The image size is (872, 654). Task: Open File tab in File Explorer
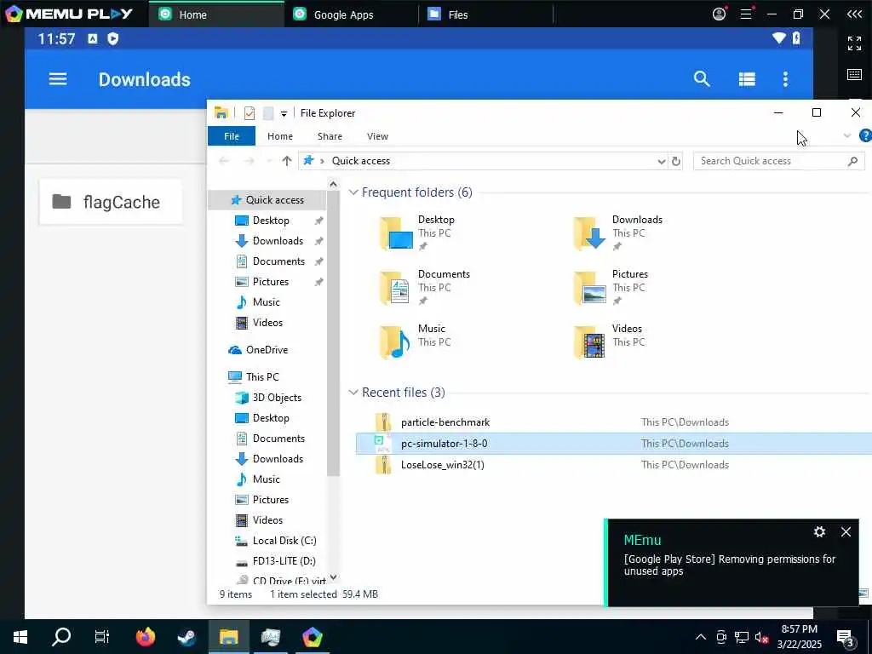point(232,136)
